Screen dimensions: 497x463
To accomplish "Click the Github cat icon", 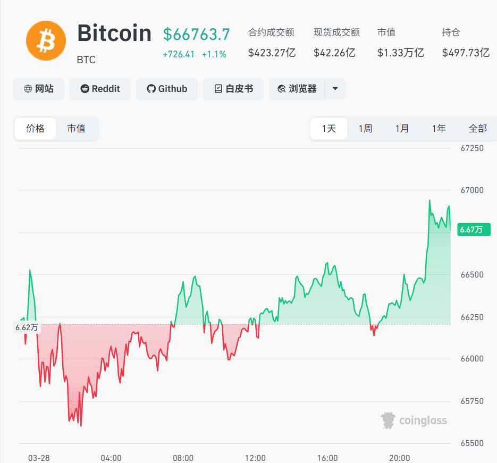I will point(152,89).
